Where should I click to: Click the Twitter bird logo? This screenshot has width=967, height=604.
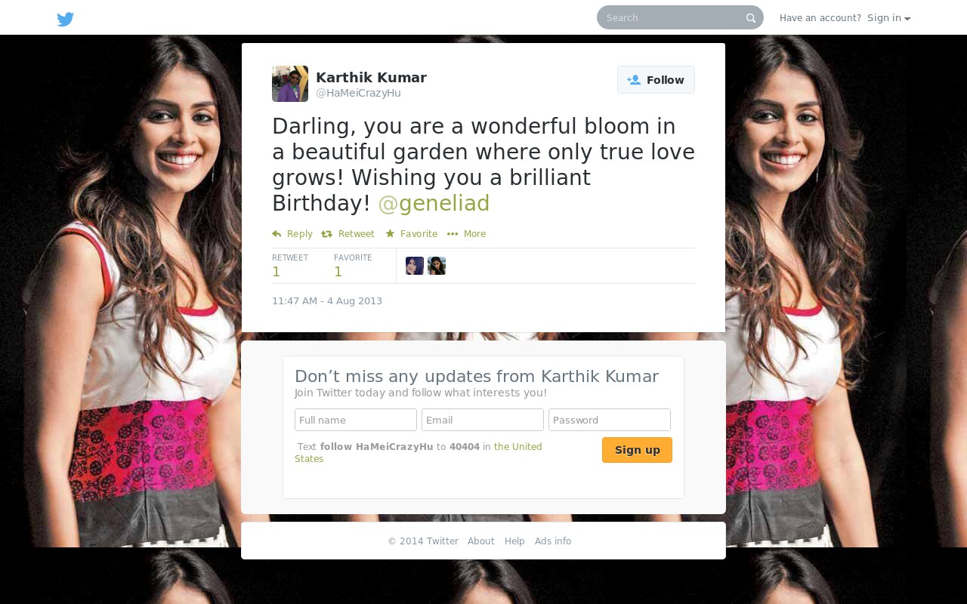(x=66, y=20)
